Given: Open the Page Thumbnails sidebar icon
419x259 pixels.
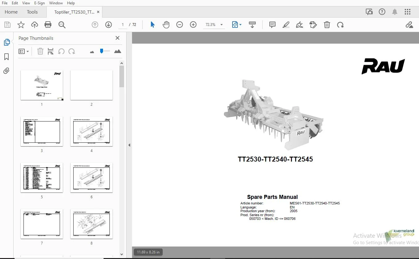Looking at the screenshot, I should tap(6, 42).
